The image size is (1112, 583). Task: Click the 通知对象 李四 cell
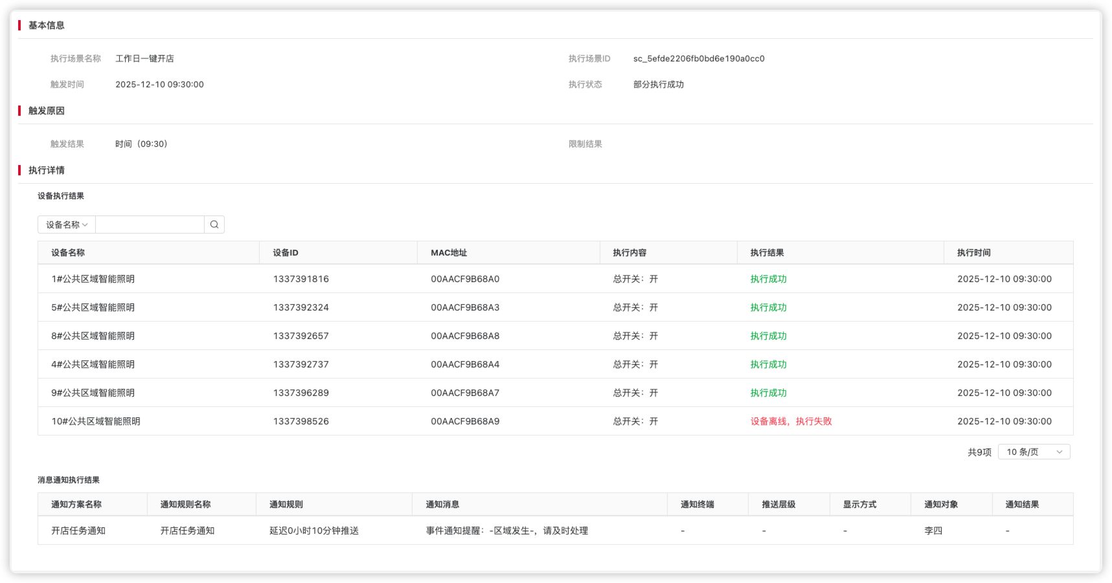[x=933, y=531]
